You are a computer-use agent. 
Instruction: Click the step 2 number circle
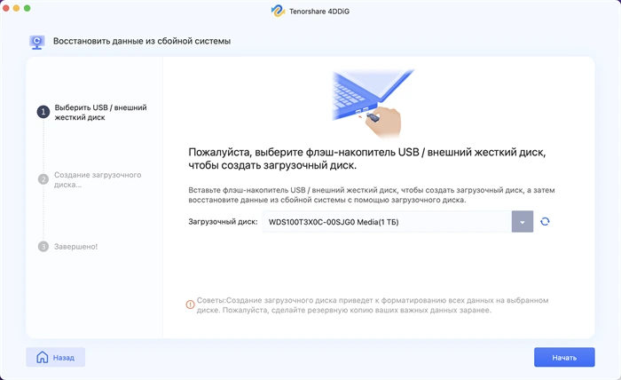pyautogui.click(x=43, y=179)
